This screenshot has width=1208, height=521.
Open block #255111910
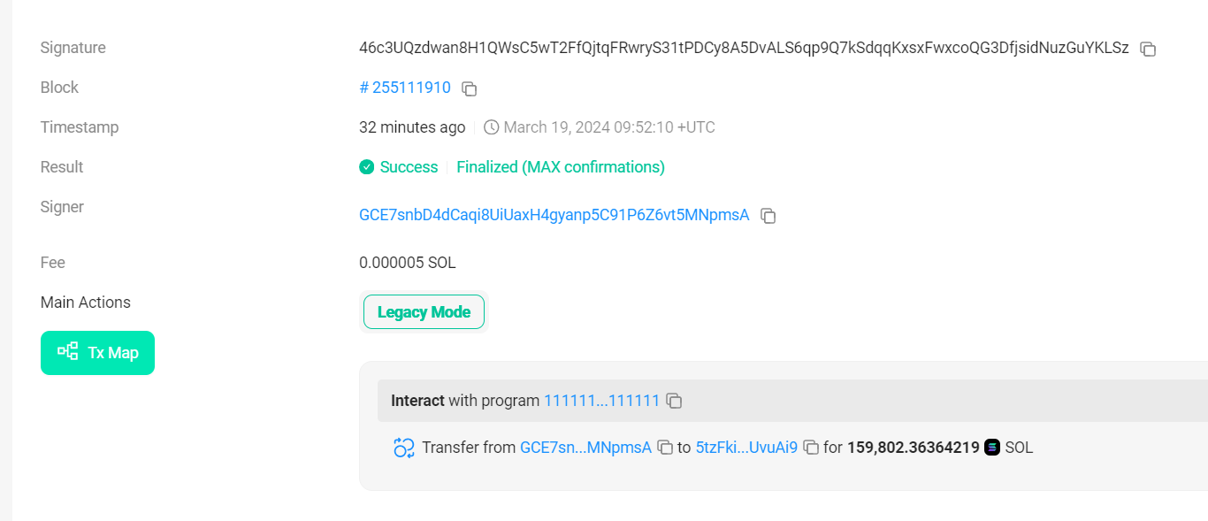[x=405, y=88]
